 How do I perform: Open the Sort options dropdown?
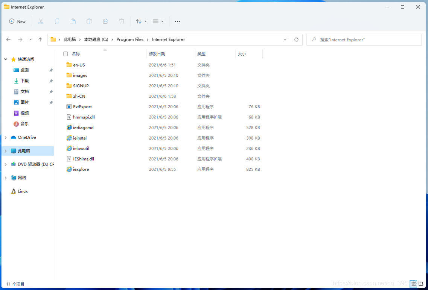142,21
